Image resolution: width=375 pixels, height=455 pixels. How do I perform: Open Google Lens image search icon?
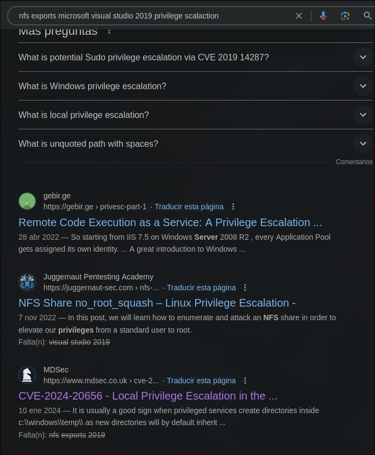point(345,16)
